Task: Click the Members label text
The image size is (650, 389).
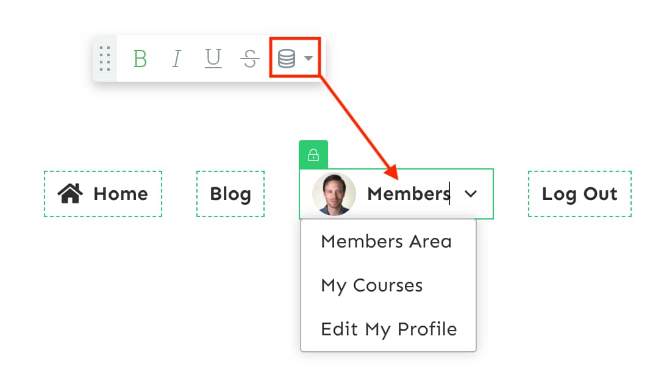Action: [x=407, y=194]
